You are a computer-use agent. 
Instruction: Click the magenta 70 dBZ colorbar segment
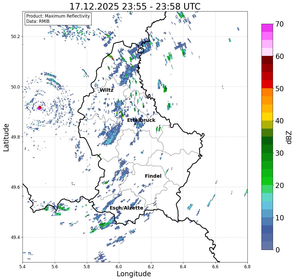coord(267,28)
